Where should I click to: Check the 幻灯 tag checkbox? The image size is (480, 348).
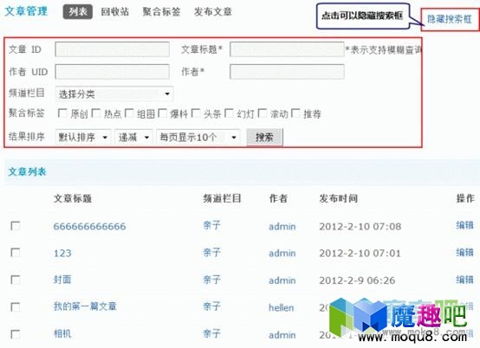(230, 113)
